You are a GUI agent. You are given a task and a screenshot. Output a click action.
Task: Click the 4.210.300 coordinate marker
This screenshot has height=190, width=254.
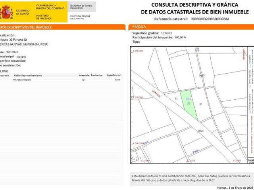pos(137,97)
